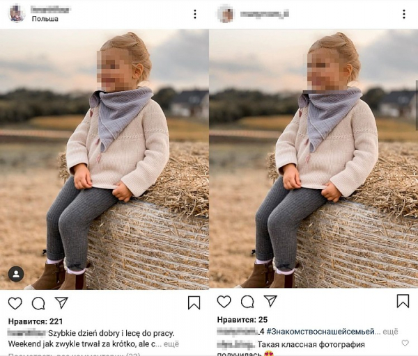This screenshot has height=356, width=418.
Task: Open the Польша location link
Action: (x=45, y=19)
